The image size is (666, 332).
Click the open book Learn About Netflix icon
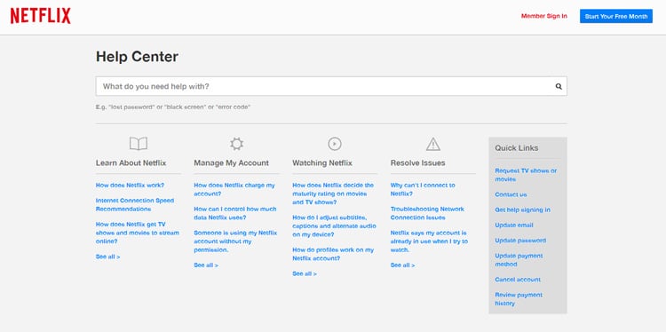click(139, 144)
